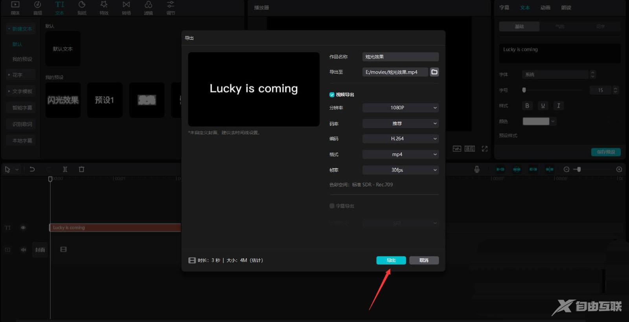Screen dimensions: 629x322
Task: Select 我的预设 in the text sidebar
Action: pyautogui.click(x=22, y=59)
